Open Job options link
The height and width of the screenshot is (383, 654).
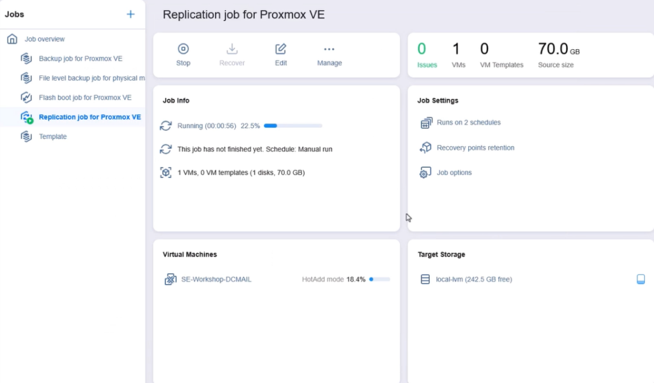click(x=454, y=172)
